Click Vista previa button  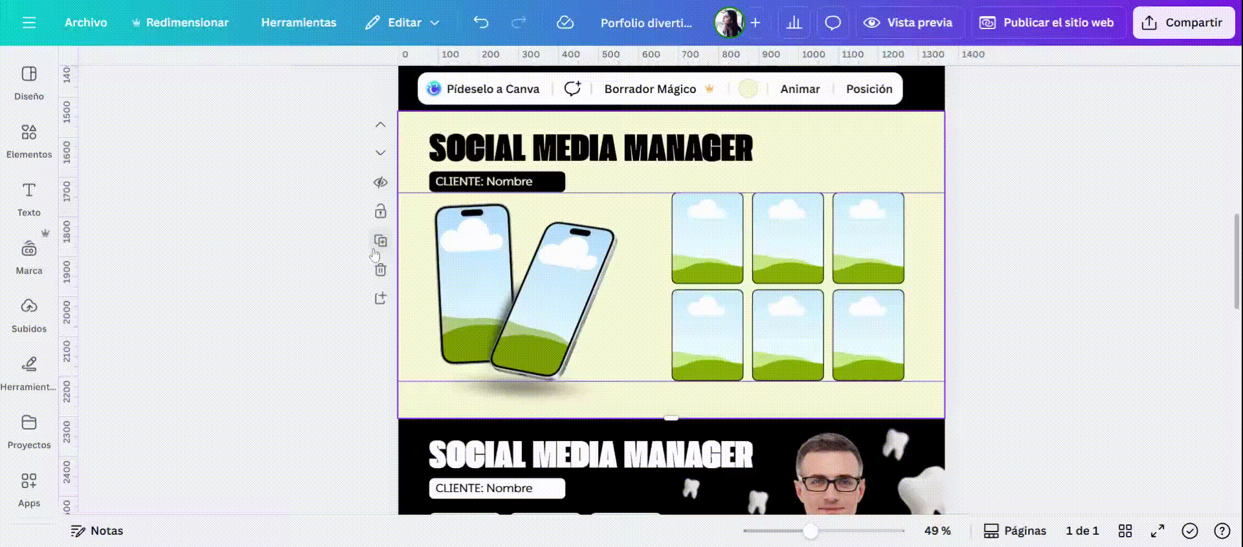tap(908, 23)
